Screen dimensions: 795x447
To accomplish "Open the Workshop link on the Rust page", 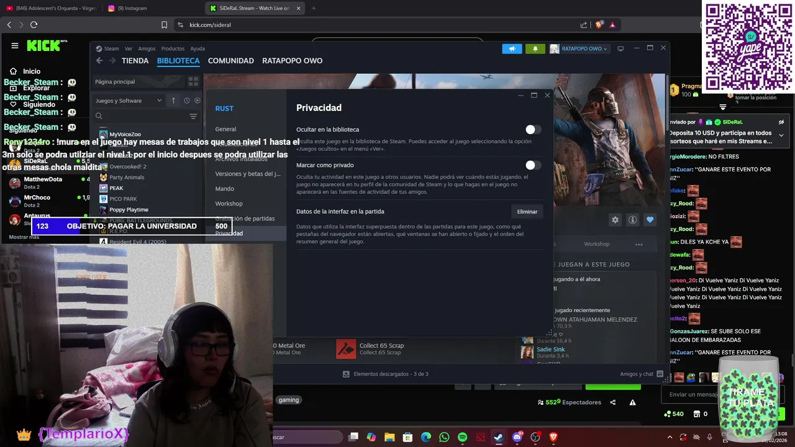I will coord(596,244).
